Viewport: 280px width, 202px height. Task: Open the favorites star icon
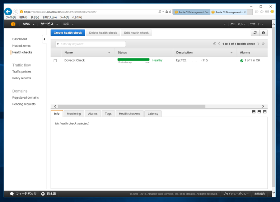pyautogui.click(x=262, y=11)
